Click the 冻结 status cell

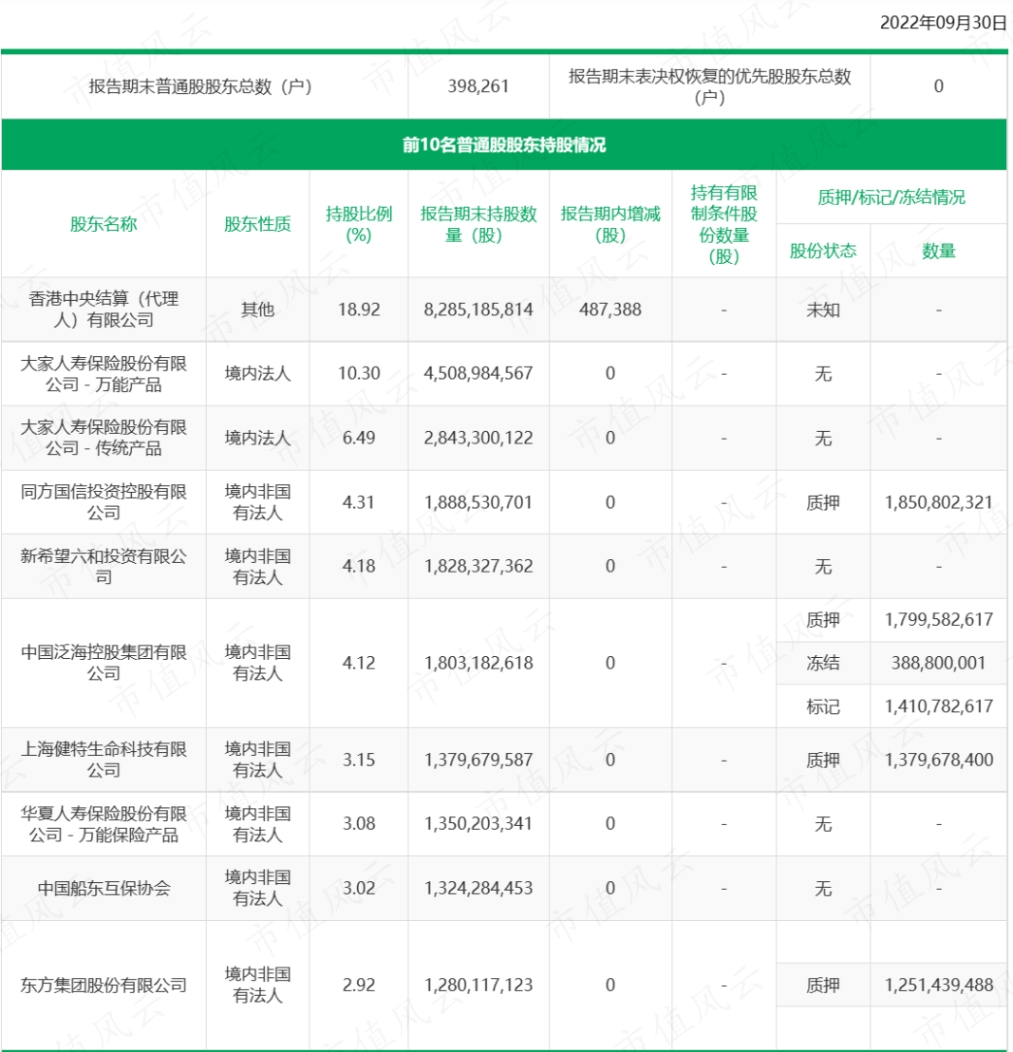[823, 663]
